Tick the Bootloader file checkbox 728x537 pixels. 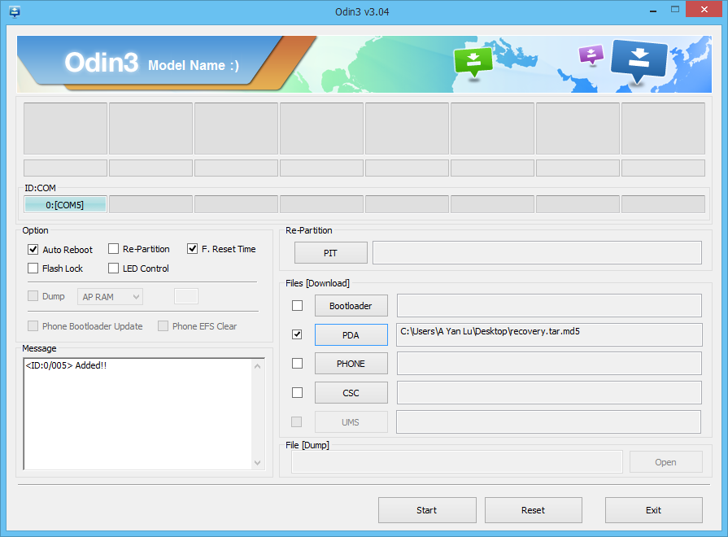click(297, 306)
